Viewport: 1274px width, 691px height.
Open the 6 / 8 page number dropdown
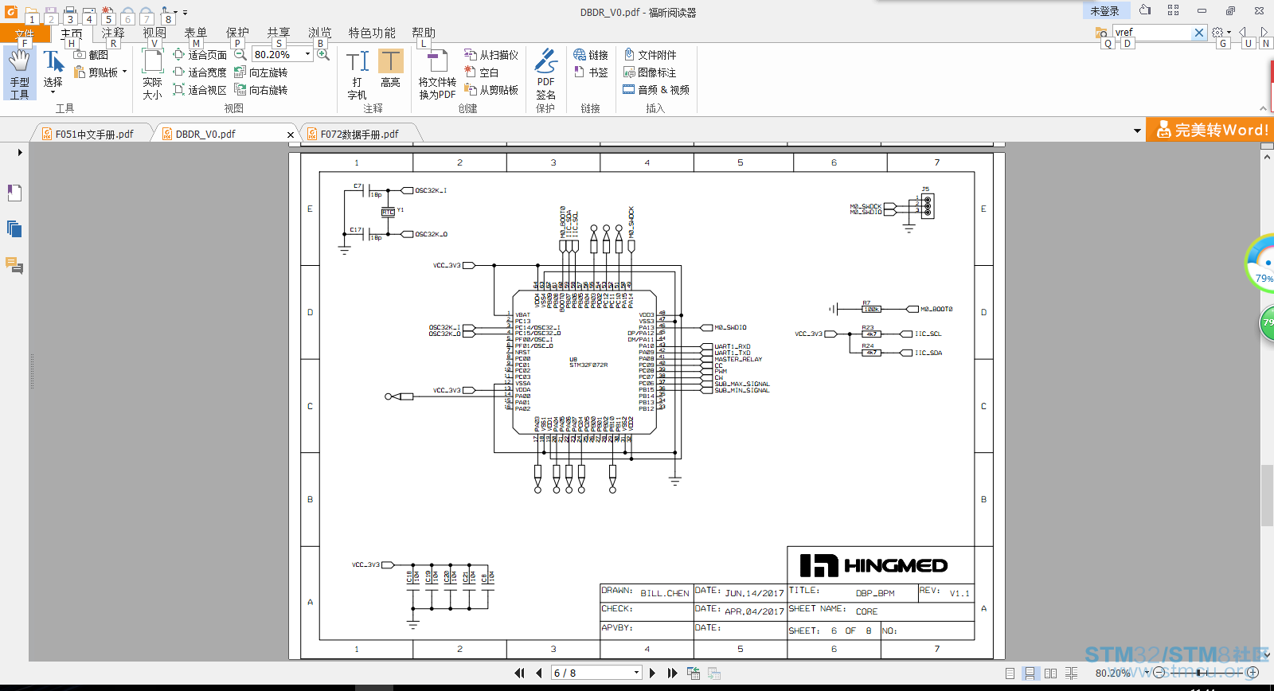click(x=636, y=673)
